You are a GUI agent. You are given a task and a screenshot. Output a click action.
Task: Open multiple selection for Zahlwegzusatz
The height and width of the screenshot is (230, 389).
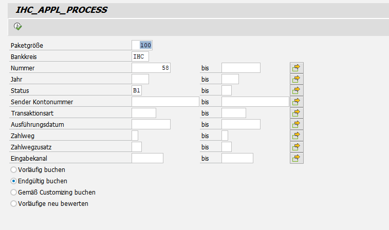[297, 147]
